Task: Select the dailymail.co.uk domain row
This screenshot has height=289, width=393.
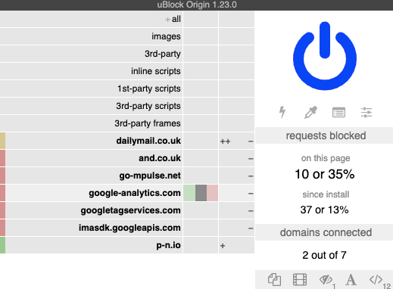Action: coord(92,141)
